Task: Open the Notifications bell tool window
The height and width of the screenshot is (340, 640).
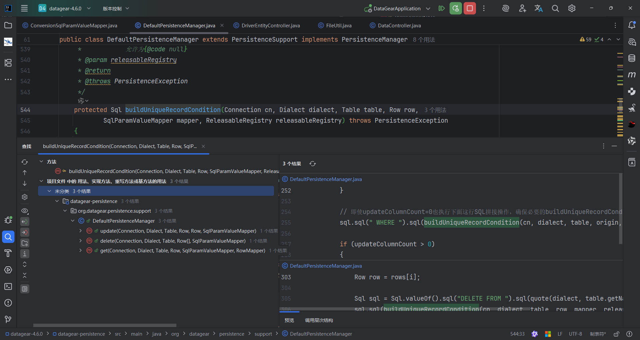Action: (632, 25)
